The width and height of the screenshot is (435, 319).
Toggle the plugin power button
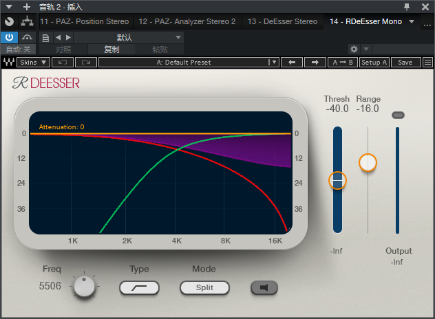(9, 37)
